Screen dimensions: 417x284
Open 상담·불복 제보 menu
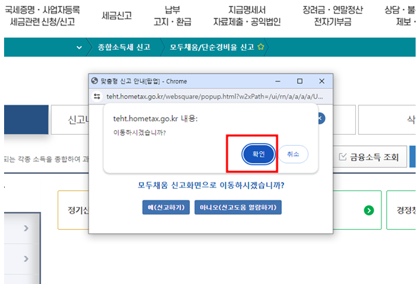(x=401, y=16)
